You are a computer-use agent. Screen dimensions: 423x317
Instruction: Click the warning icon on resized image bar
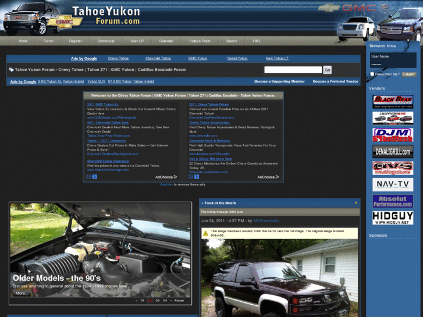pyautogui.click(x=205, y=233)
